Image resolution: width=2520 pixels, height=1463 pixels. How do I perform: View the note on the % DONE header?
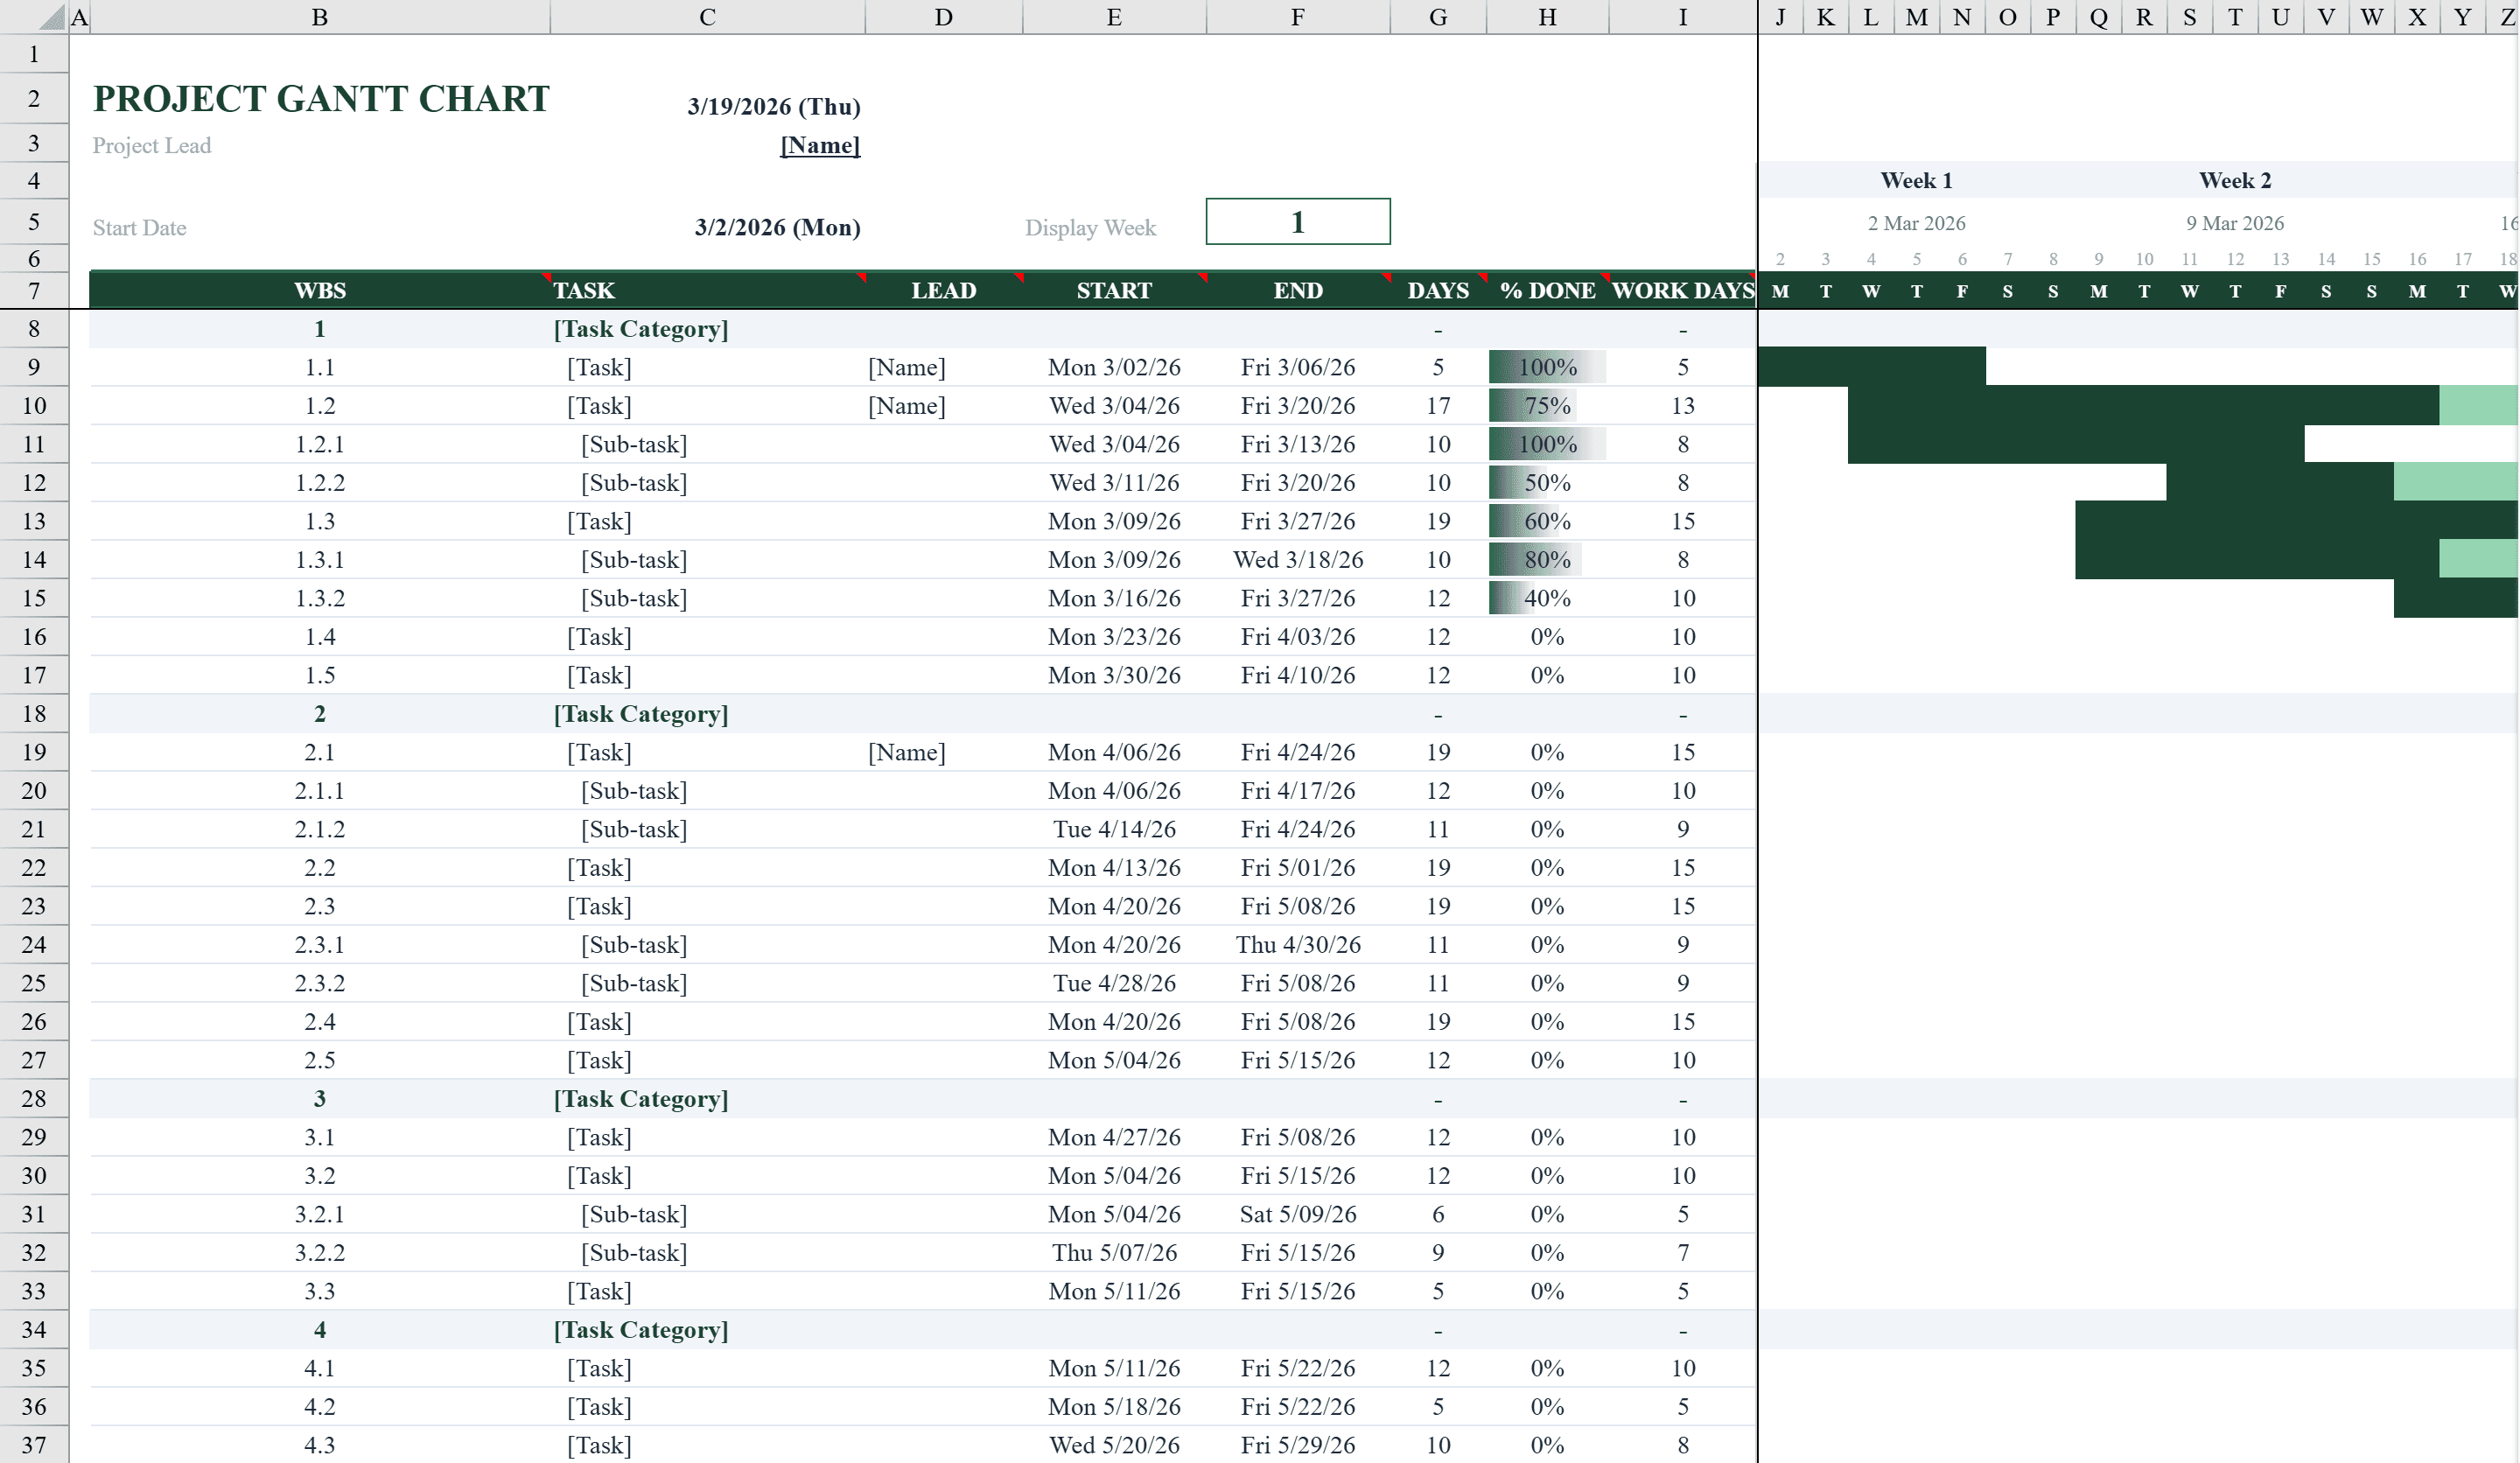(1603, 280)
